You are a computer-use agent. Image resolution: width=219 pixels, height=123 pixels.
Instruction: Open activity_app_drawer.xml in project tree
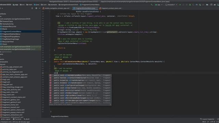pos(11,67)
